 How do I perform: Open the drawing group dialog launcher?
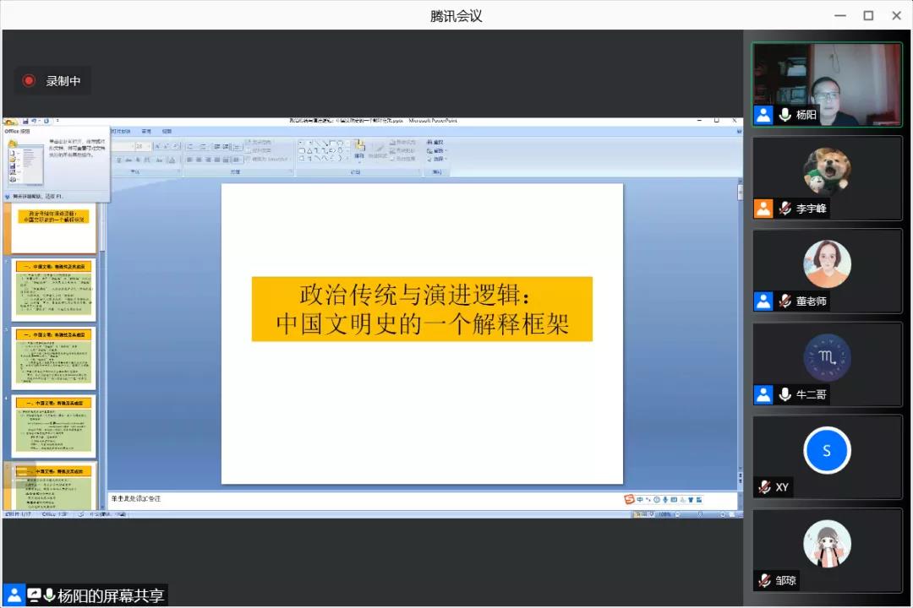(x=418, y=172)
